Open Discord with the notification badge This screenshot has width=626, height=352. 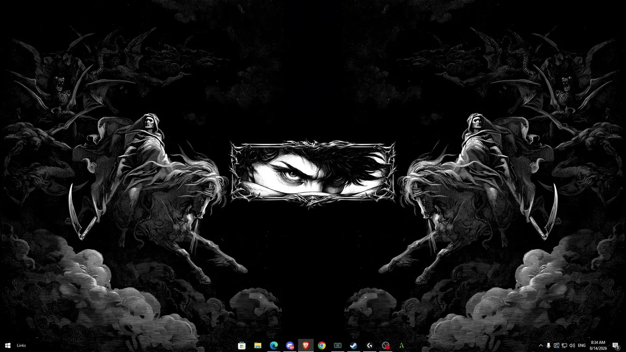[x=290, y=346]
